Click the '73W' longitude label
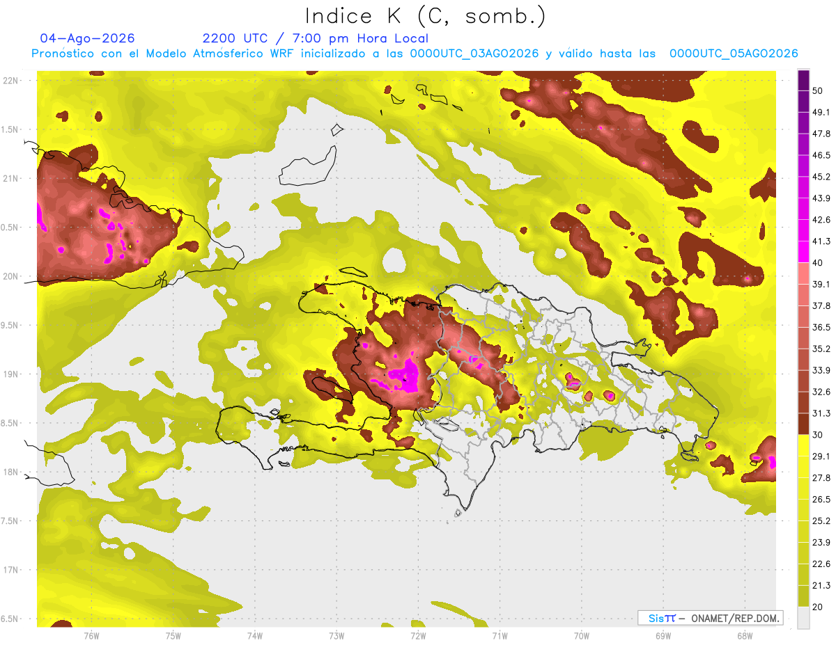Image resolution: width=836 pixels, height=645 pixels. [x=336, y=635]
